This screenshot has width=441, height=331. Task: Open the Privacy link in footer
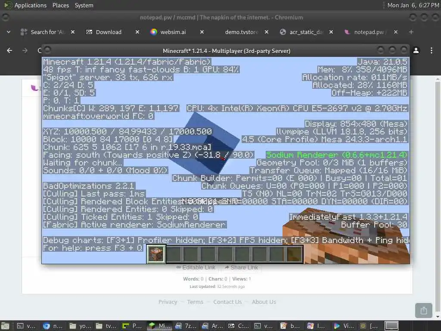[168, 302]
